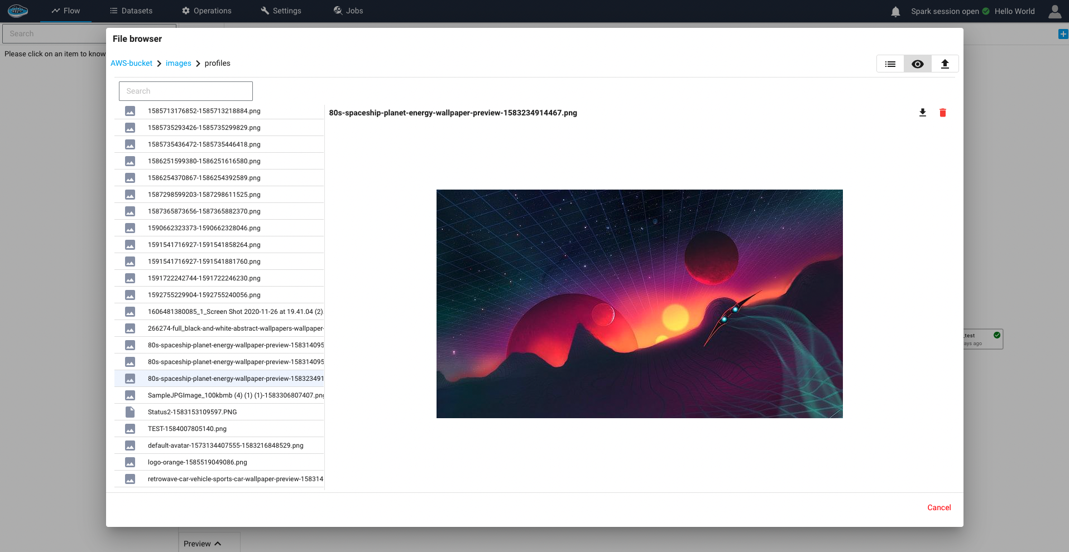
Task: Select the Status2-1583153109597.PNG file
Action: click(x=192, y=412)
